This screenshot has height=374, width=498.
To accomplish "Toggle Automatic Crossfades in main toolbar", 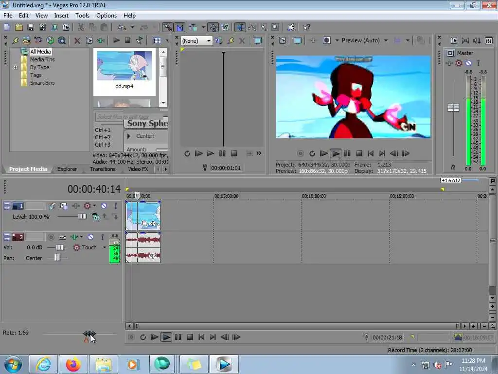I will point(179,27).
